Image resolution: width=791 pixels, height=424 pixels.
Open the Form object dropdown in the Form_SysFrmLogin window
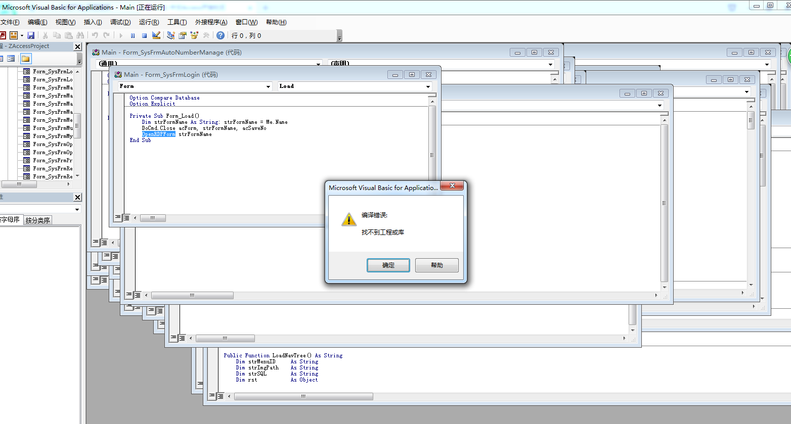point(269,86)
